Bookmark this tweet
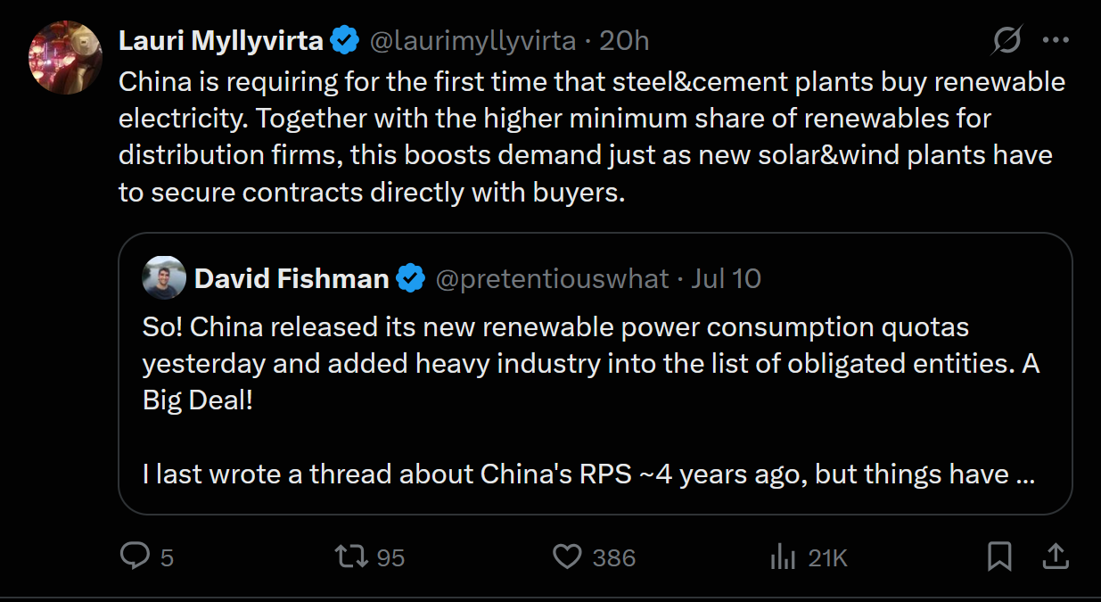Viewport: 1101px width, 602px height. pyautogui.click(x=1000, y=557)
